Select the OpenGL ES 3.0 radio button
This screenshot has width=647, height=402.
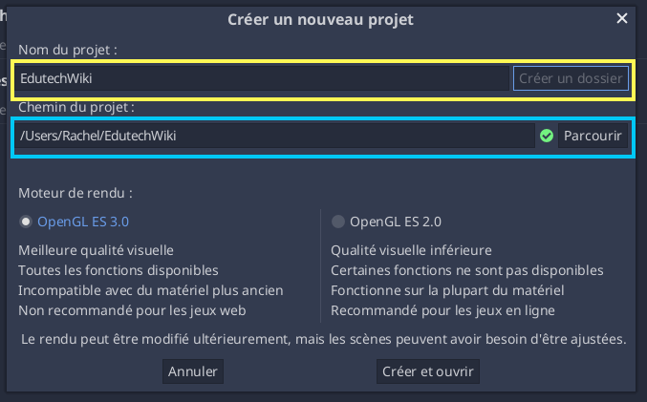26,222
